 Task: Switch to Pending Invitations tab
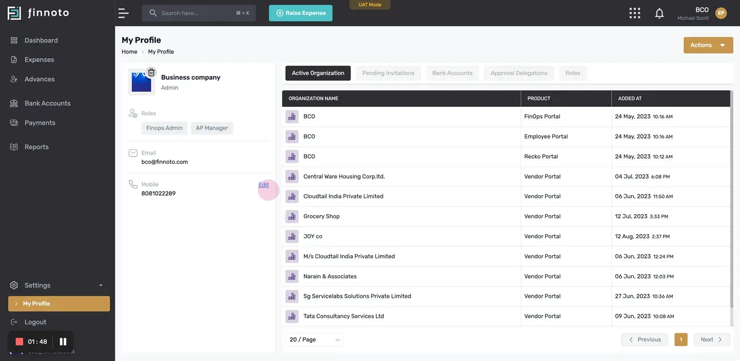click(x=388, y=73)
